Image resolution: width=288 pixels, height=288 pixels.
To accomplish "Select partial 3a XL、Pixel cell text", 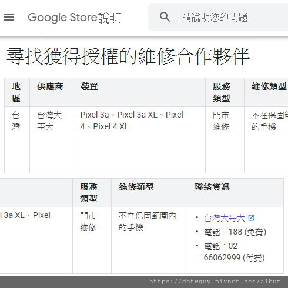I will 25,215.
